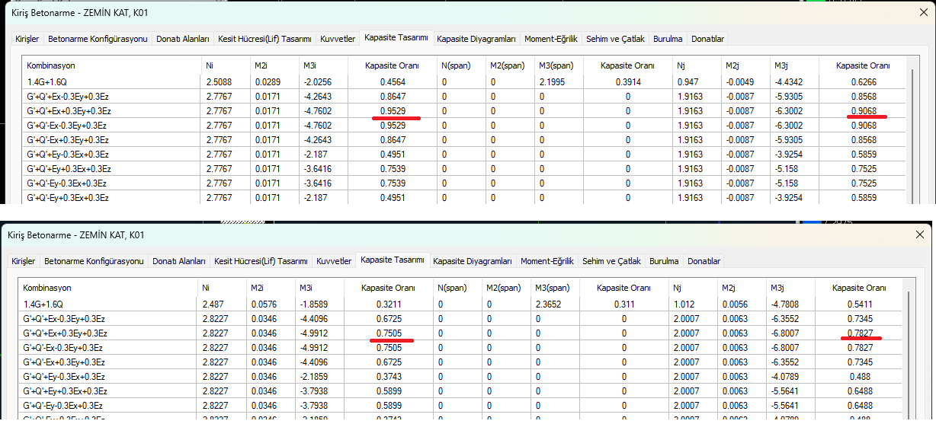
Task: Select Kesit Hücresi(Lif) Tasarımı tab in lower dialog
Action: coord(261,261)
